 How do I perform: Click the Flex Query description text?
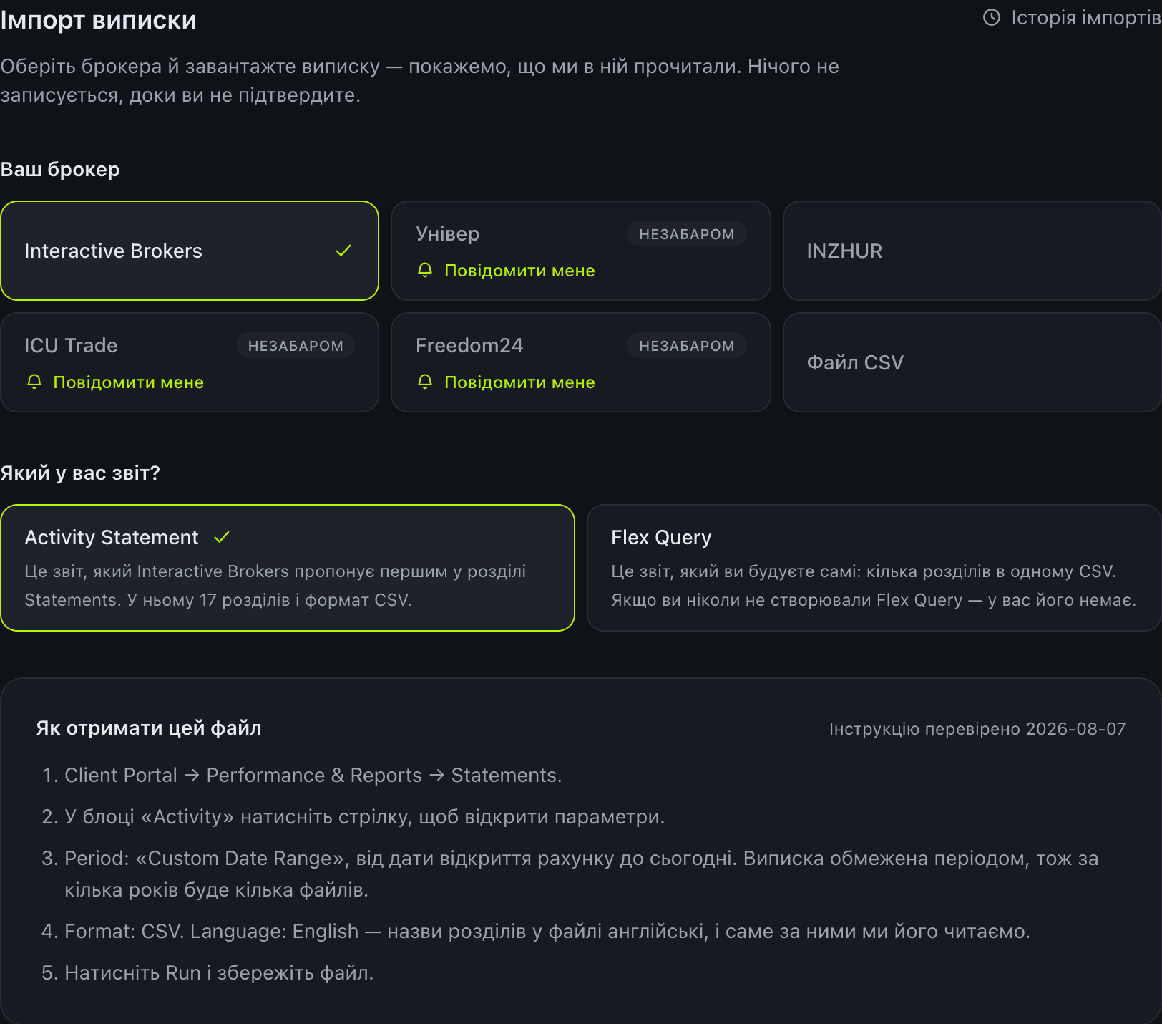click(874, 586)
